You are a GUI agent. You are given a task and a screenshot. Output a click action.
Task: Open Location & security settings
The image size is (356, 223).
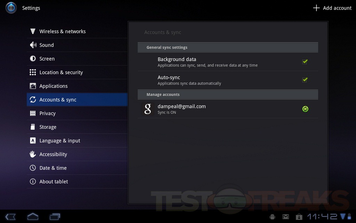(x=61, y=72)
